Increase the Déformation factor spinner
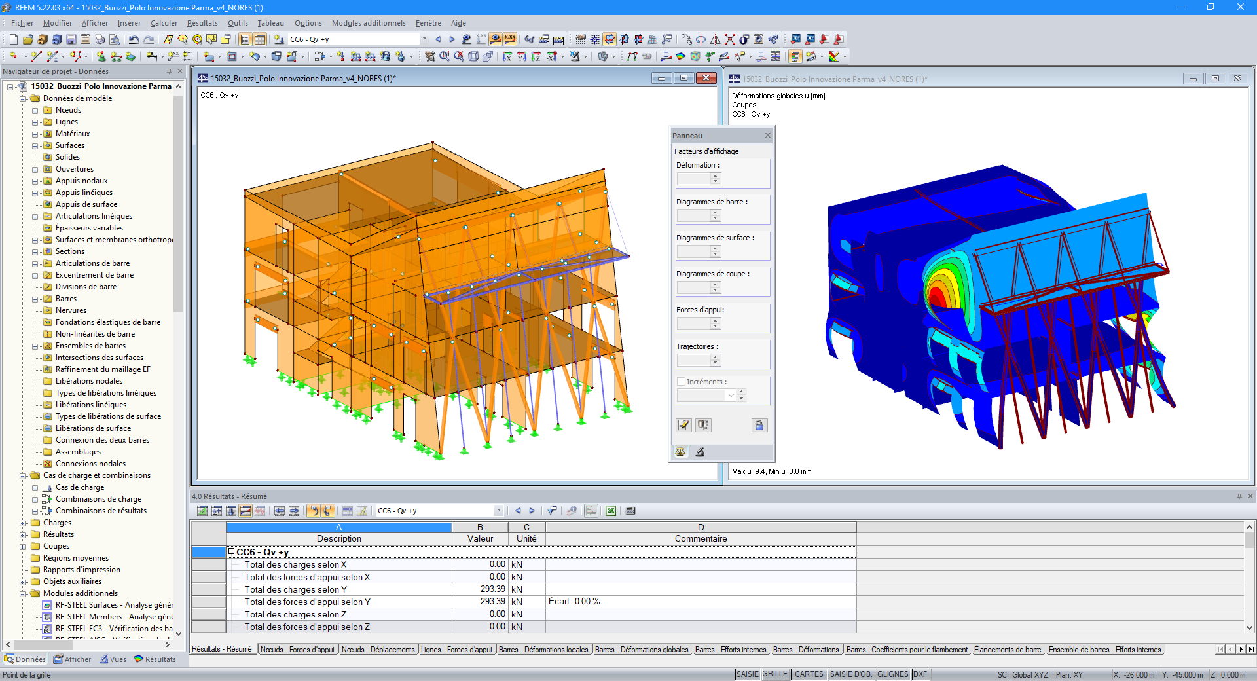The image size is (1257, 681). click(x=716, y=175)
